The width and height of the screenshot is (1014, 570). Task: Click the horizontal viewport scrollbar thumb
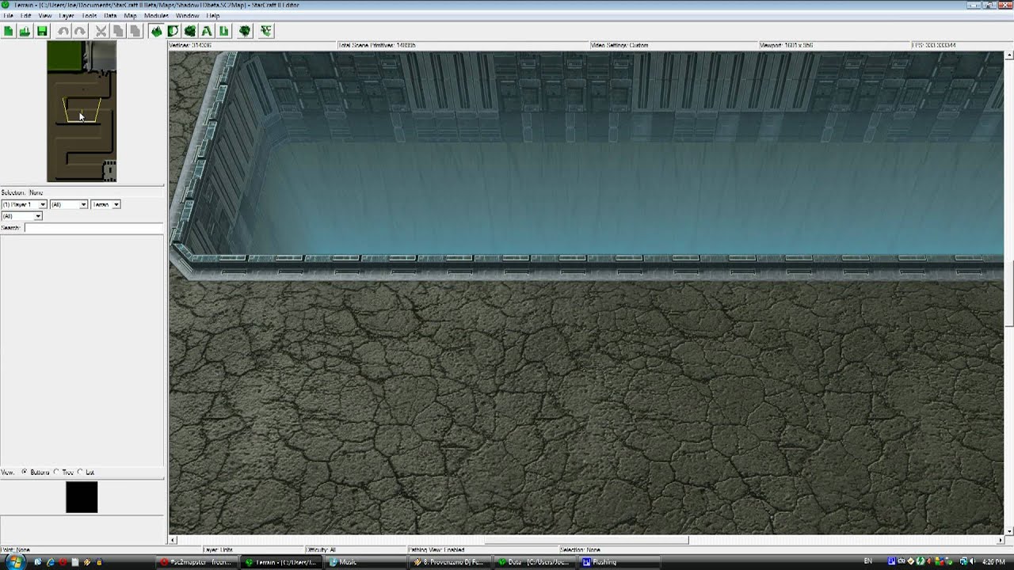click(586, 541)
